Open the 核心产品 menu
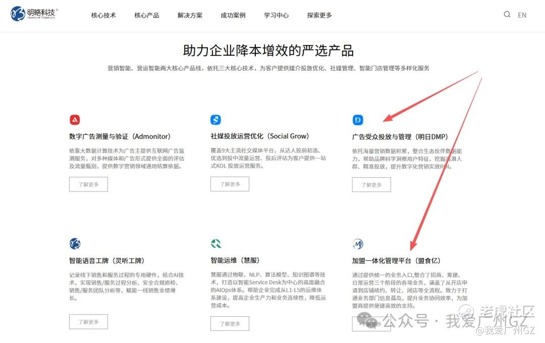 (147, 15)
